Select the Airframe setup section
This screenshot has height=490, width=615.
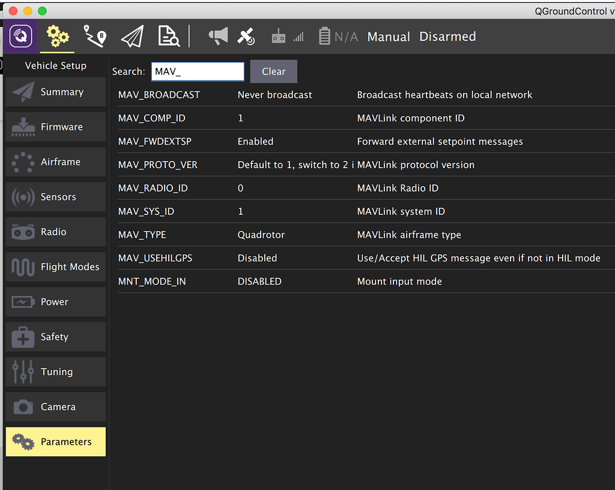[56, 162]
